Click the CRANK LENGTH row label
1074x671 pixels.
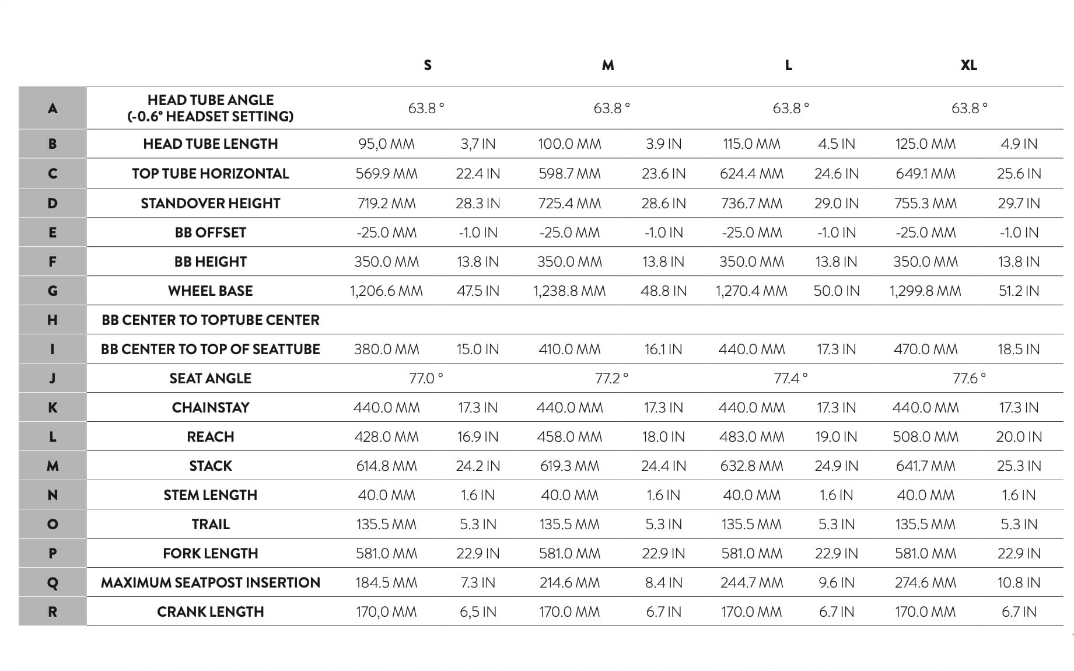click(211, 611)
